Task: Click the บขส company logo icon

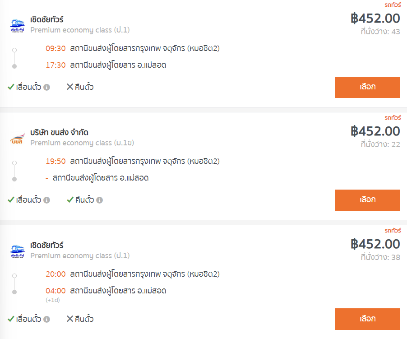Action: 18,139
